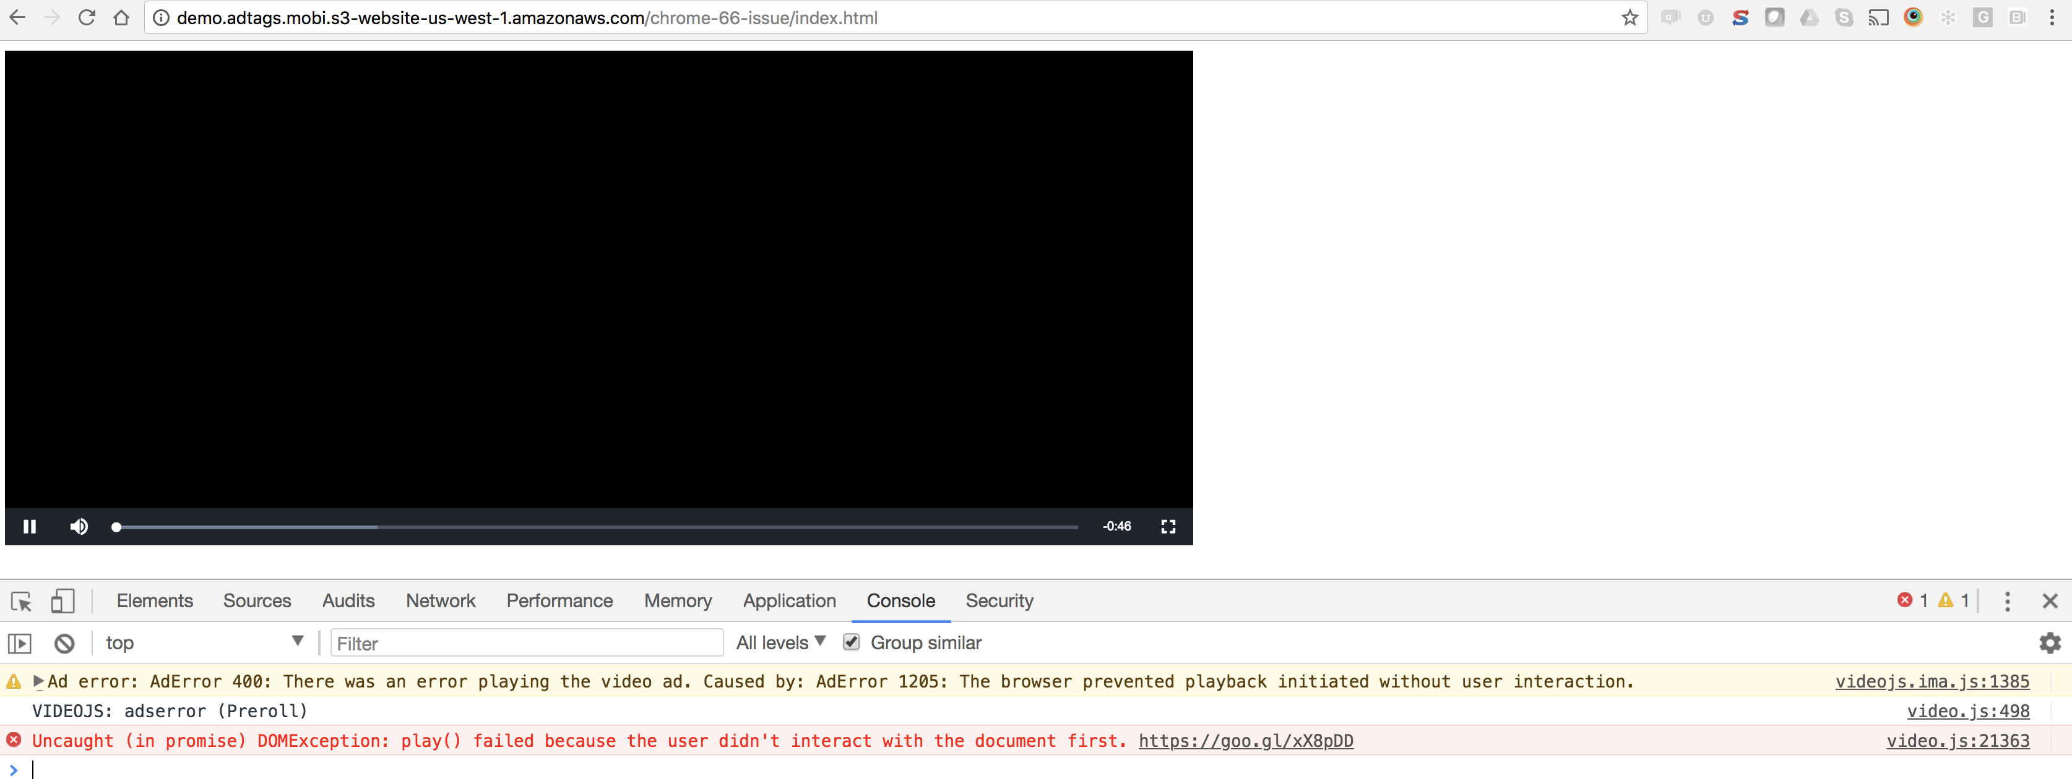
Task: Mute the video audio
Action: tap(79, 527)
